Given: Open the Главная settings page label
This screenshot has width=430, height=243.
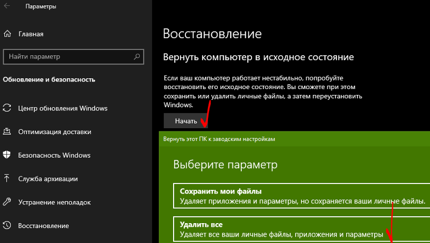Looking at the screenshot, I should 31,34.
